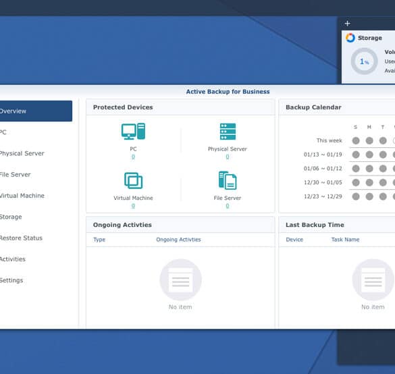Click 01/06 ~ 01/12 Monday dot
Image resolution: width=395 pixels, height=374 pixels.
pyautogui.click(x=369, y=169)
